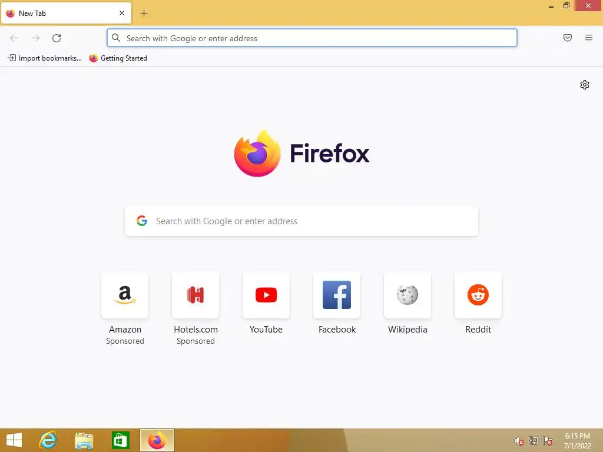Open Windows Store from taskbar
Screen dimensions: 603x452
[120, 440]
